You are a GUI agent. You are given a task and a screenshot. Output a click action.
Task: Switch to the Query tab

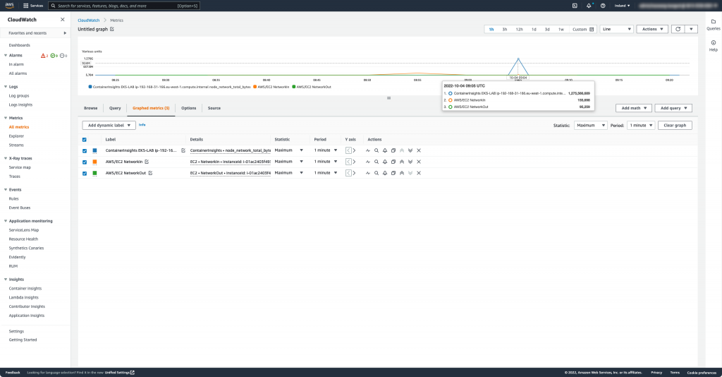[115, 108]
